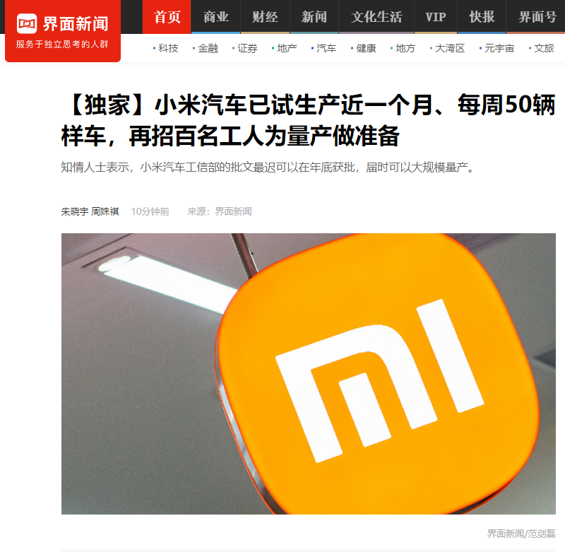
Task: Select the 文化生活 tab
Action: pos(376,17)
